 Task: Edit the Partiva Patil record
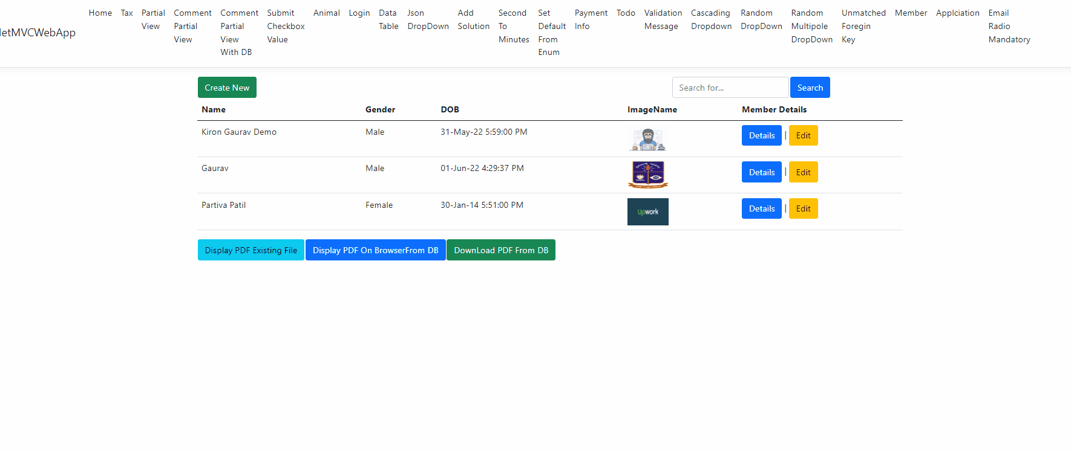pyautogui.click(x=803, y=208)
